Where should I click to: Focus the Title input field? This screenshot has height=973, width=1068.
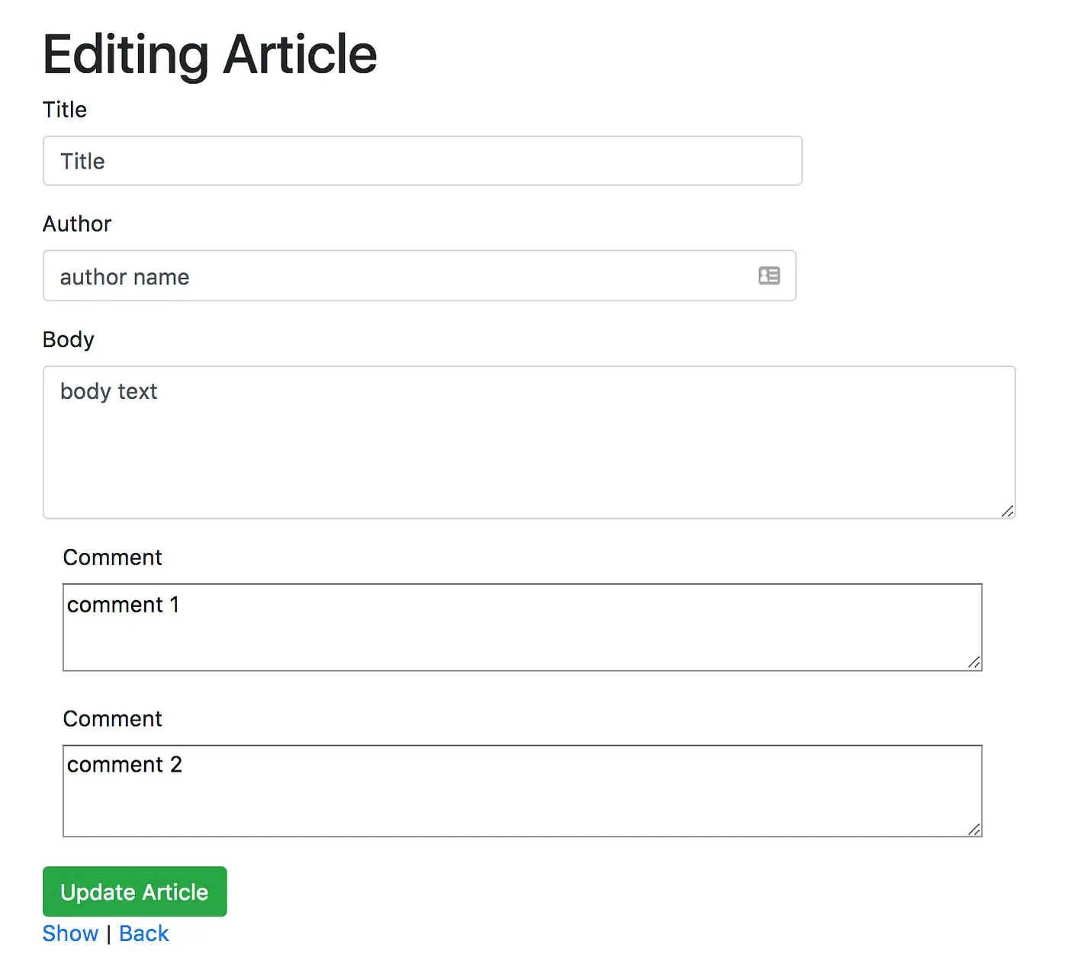(x=422, y=161)
